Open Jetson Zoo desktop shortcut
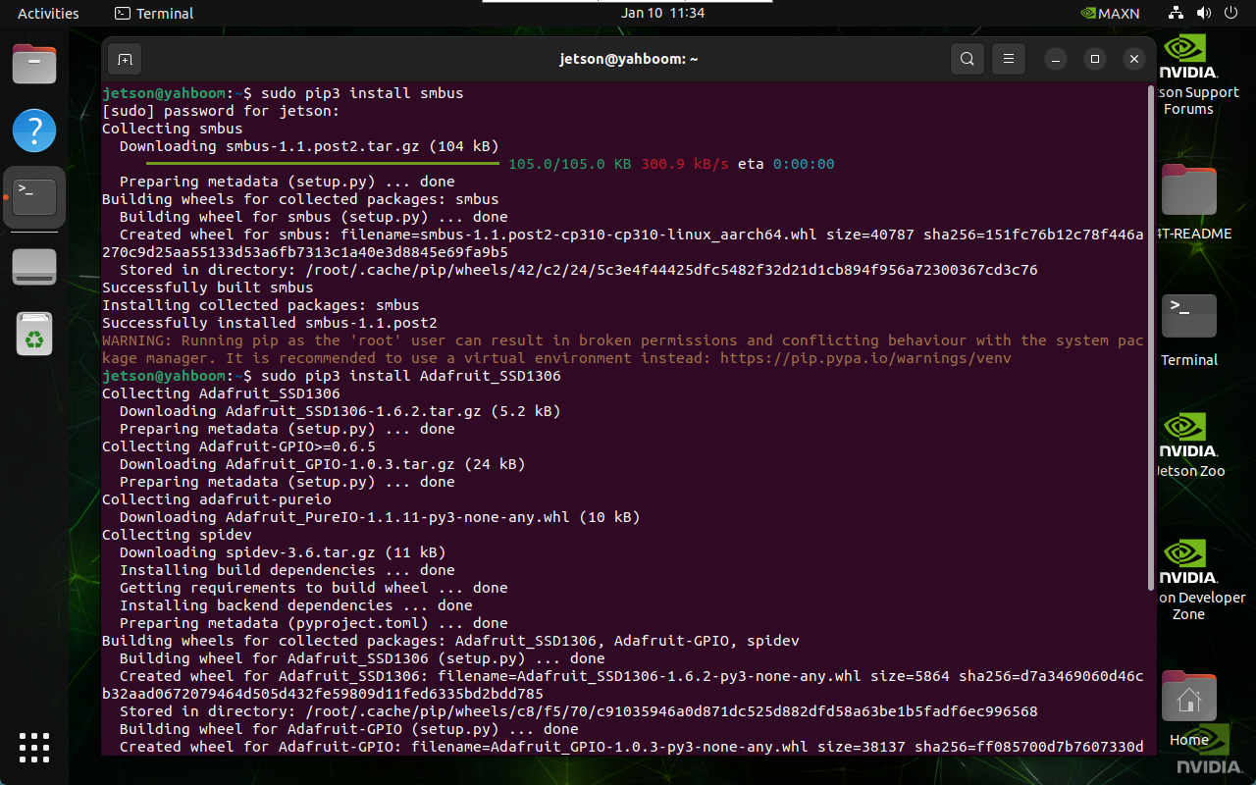The height and width of the screenshot is (785, 1256). [x=1189, y=442]
